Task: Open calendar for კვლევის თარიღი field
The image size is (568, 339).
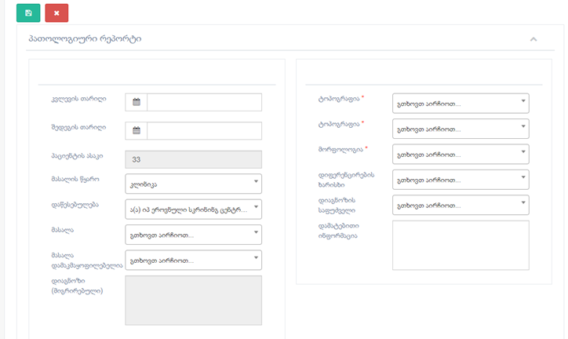Action: 137,103
